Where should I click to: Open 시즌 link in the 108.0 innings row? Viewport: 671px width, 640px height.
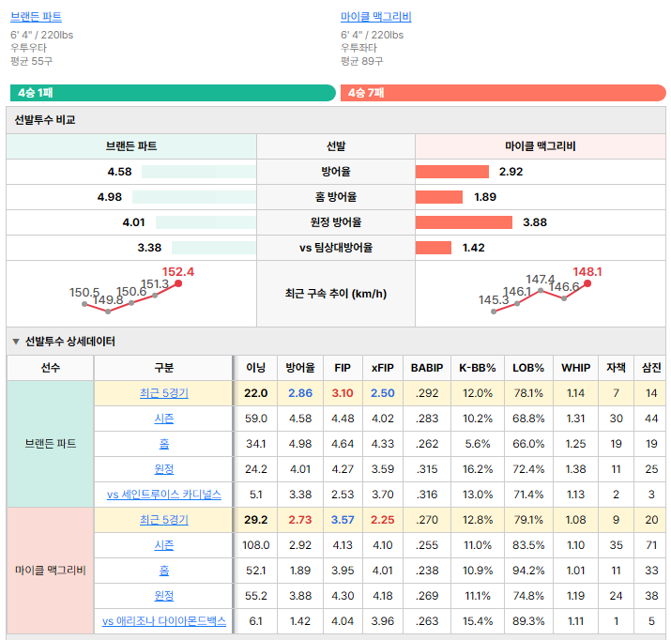pyautogui.click(x=164, y=545)
